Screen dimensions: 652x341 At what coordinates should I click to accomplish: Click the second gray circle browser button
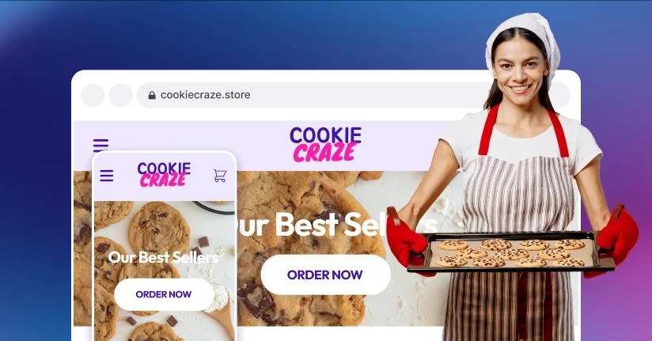[120, 95]
